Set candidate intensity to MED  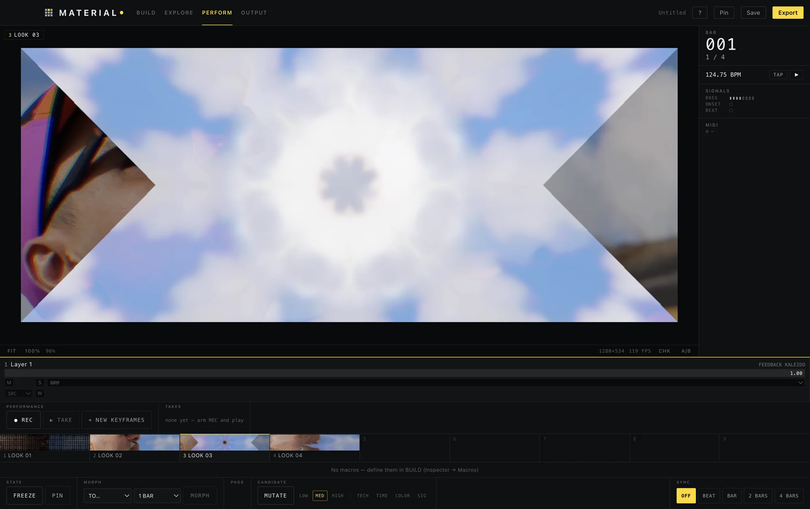tap(320, 496)
